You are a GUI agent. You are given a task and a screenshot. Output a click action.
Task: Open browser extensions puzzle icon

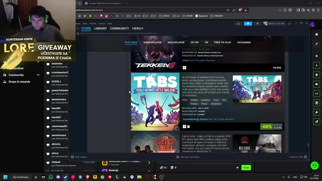[285, 10]
